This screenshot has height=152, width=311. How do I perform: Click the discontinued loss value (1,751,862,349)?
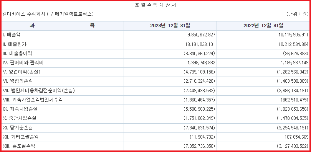coord(200,119)
